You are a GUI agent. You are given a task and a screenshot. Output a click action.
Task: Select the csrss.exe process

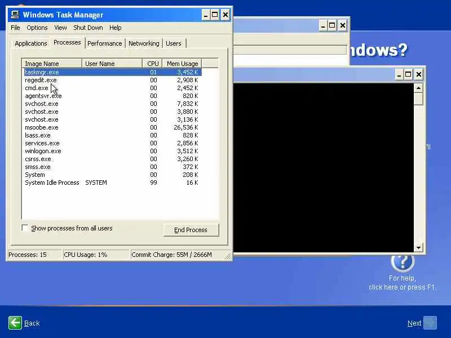click(x=38, y=159)
